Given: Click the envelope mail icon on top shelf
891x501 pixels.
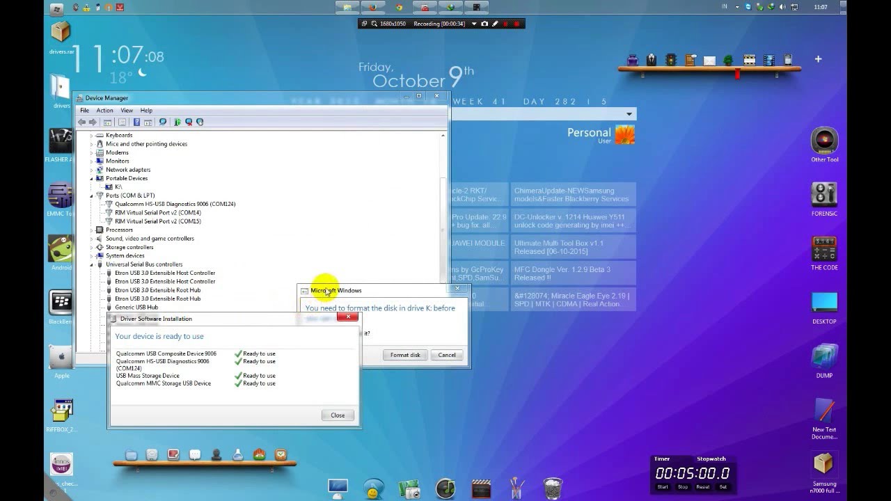Looking at the screenshot, I should pyautogui.click(x=709, y=61).
